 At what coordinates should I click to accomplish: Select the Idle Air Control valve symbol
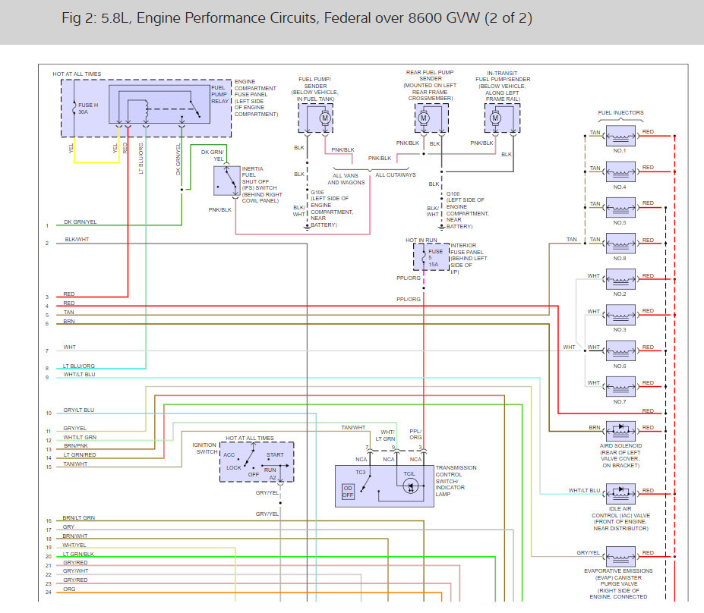[x=620, y=494]
